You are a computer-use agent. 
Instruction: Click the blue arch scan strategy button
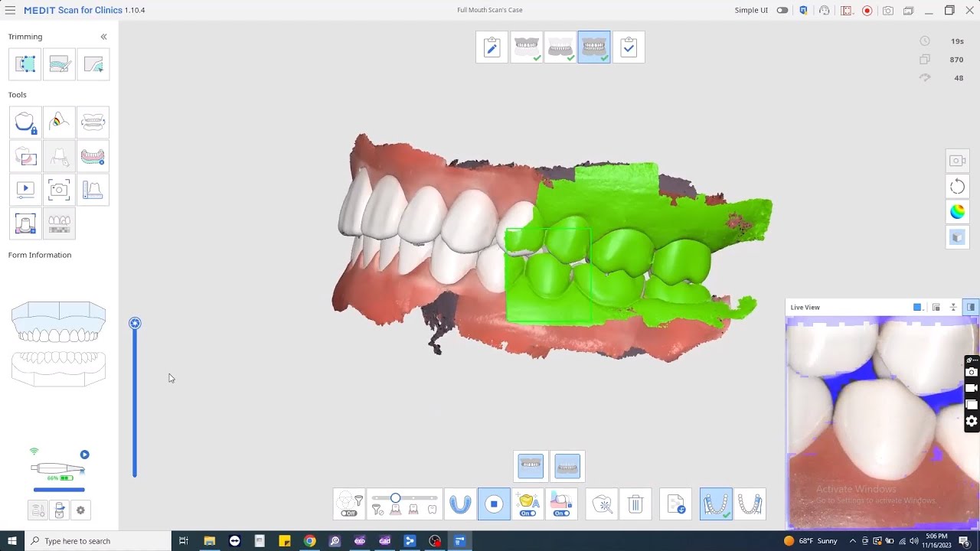tap(460, 504)
